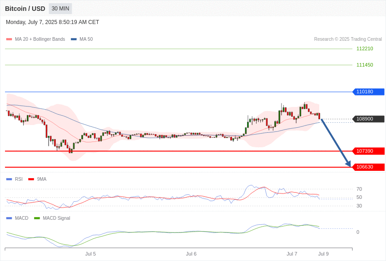Click the MA 20 + Bollinger Bands legend label
The width and height of the screenshot is (386, 261).
pyautogui.click(x=40, y=39)
